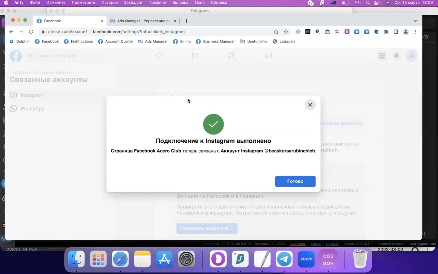Click the forward navigation arrow
The width and height of the screenshot is (438, 274).
tap(21, 32)
